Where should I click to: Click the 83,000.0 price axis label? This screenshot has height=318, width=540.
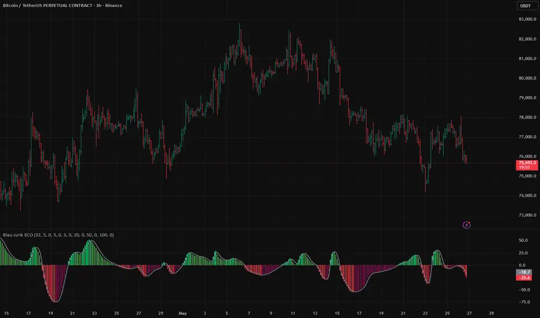tap(527, 19)
